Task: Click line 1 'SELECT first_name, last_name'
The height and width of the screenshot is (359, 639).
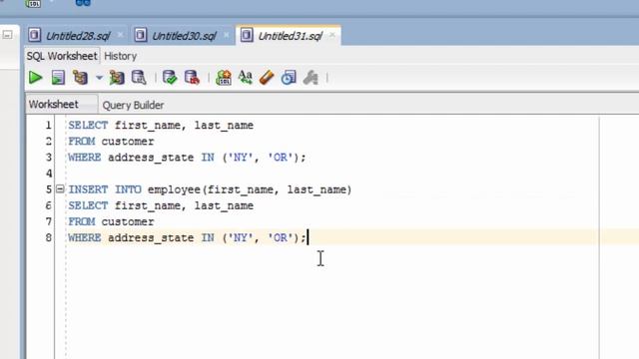Action: 161,126
